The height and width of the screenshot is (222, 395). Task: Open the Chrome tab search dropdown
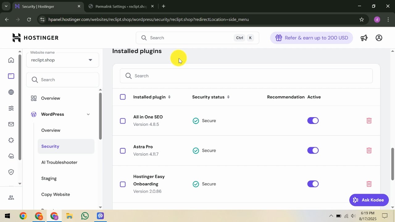point(6,6)
